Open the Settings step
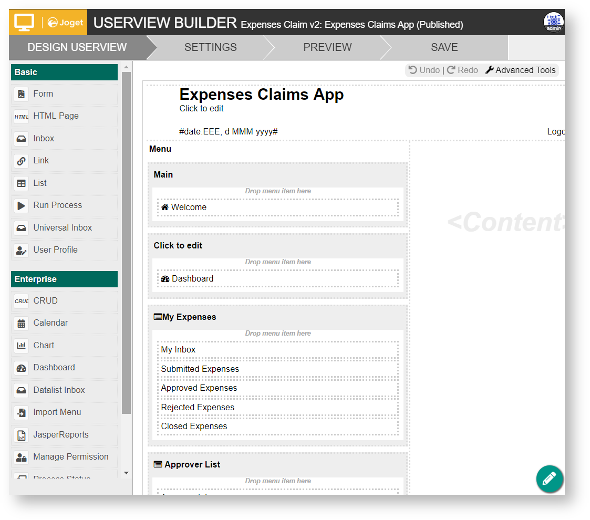The height and width of the screenshot is (520, 590). click(x=210, y=47)
